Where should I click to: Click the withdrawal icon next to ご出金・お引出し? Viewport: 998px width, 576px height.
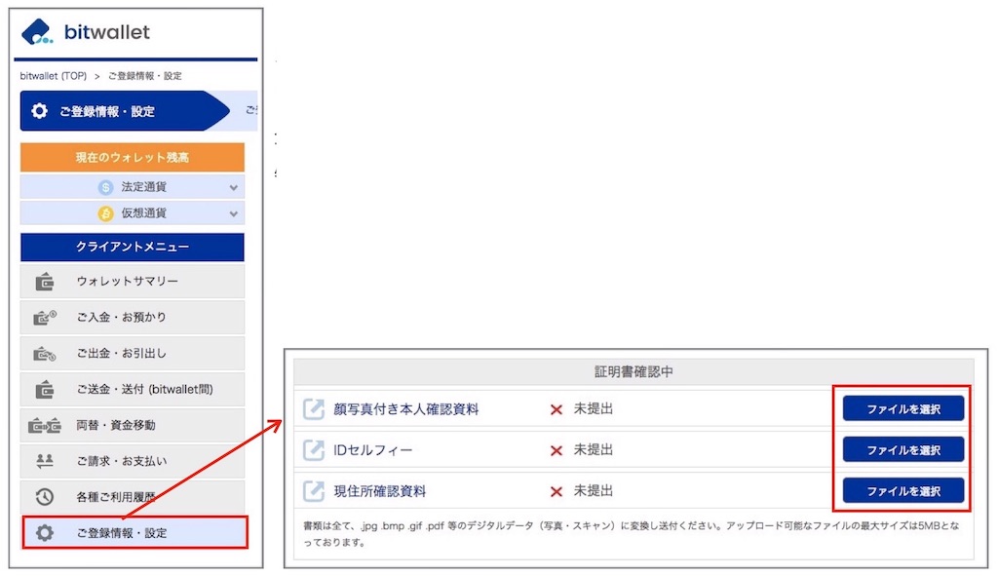[45, 353]
